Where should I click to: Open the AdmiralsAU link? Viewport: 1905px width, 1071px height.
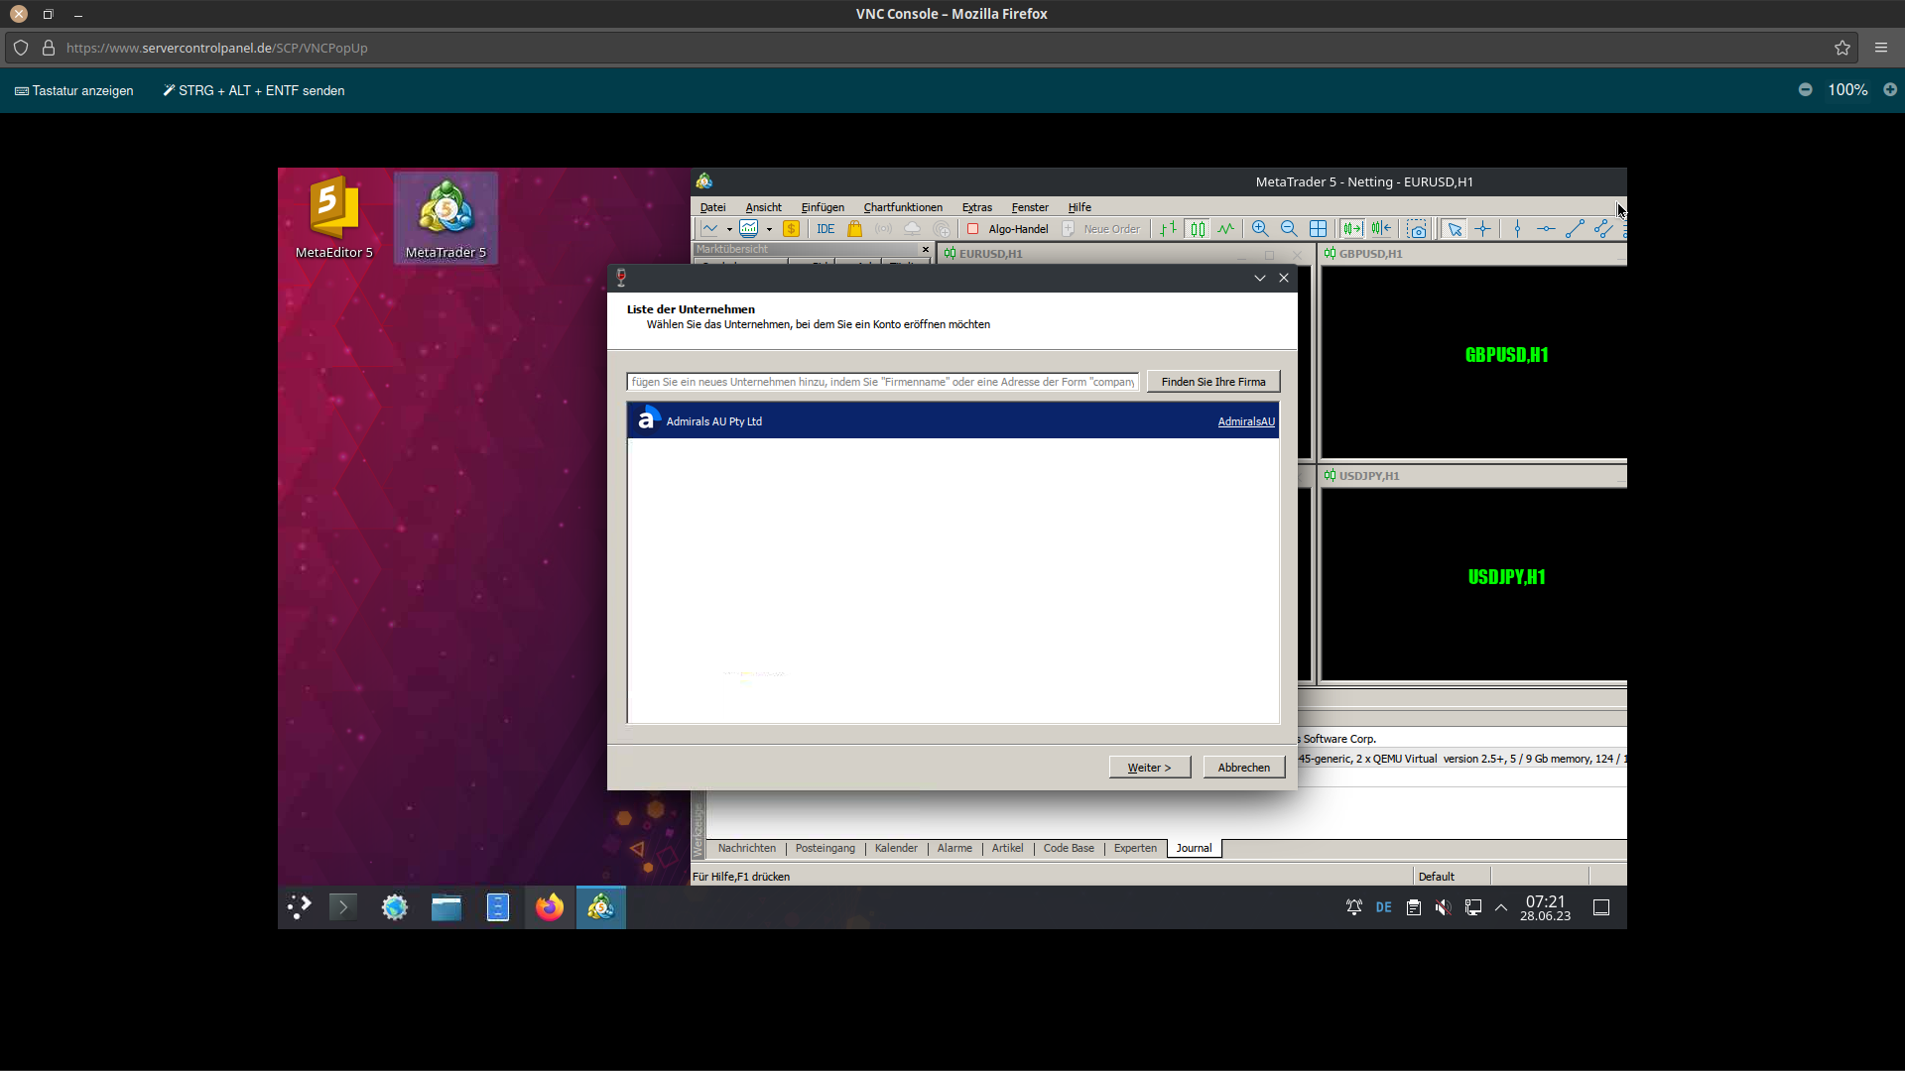tap(1246, 421)
